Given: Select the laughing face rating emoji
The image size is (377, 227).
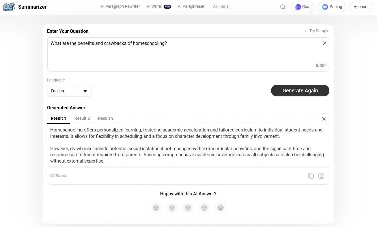Looking at the screenshot, I should click(221, 207).
